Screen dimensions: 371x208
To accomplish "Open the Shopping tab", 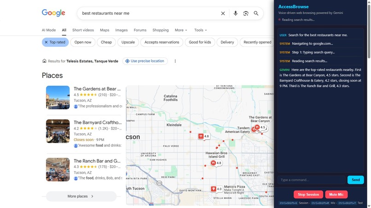I will point(161,30).
